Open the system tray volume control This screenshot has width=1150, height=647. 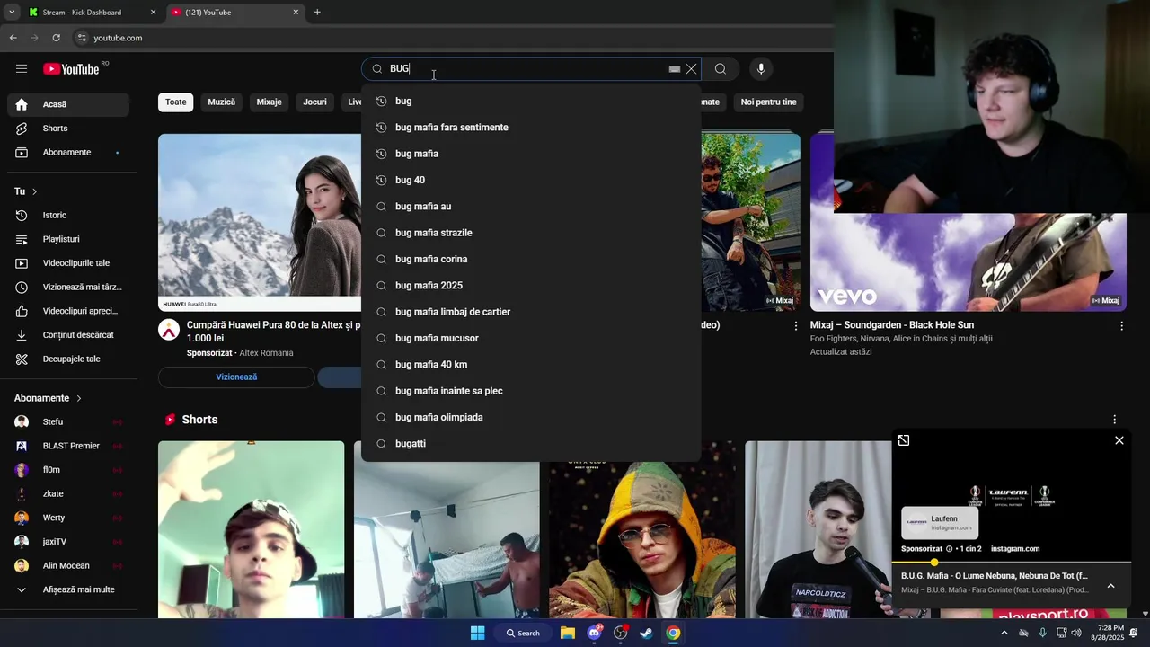(x=1076, y=633)
